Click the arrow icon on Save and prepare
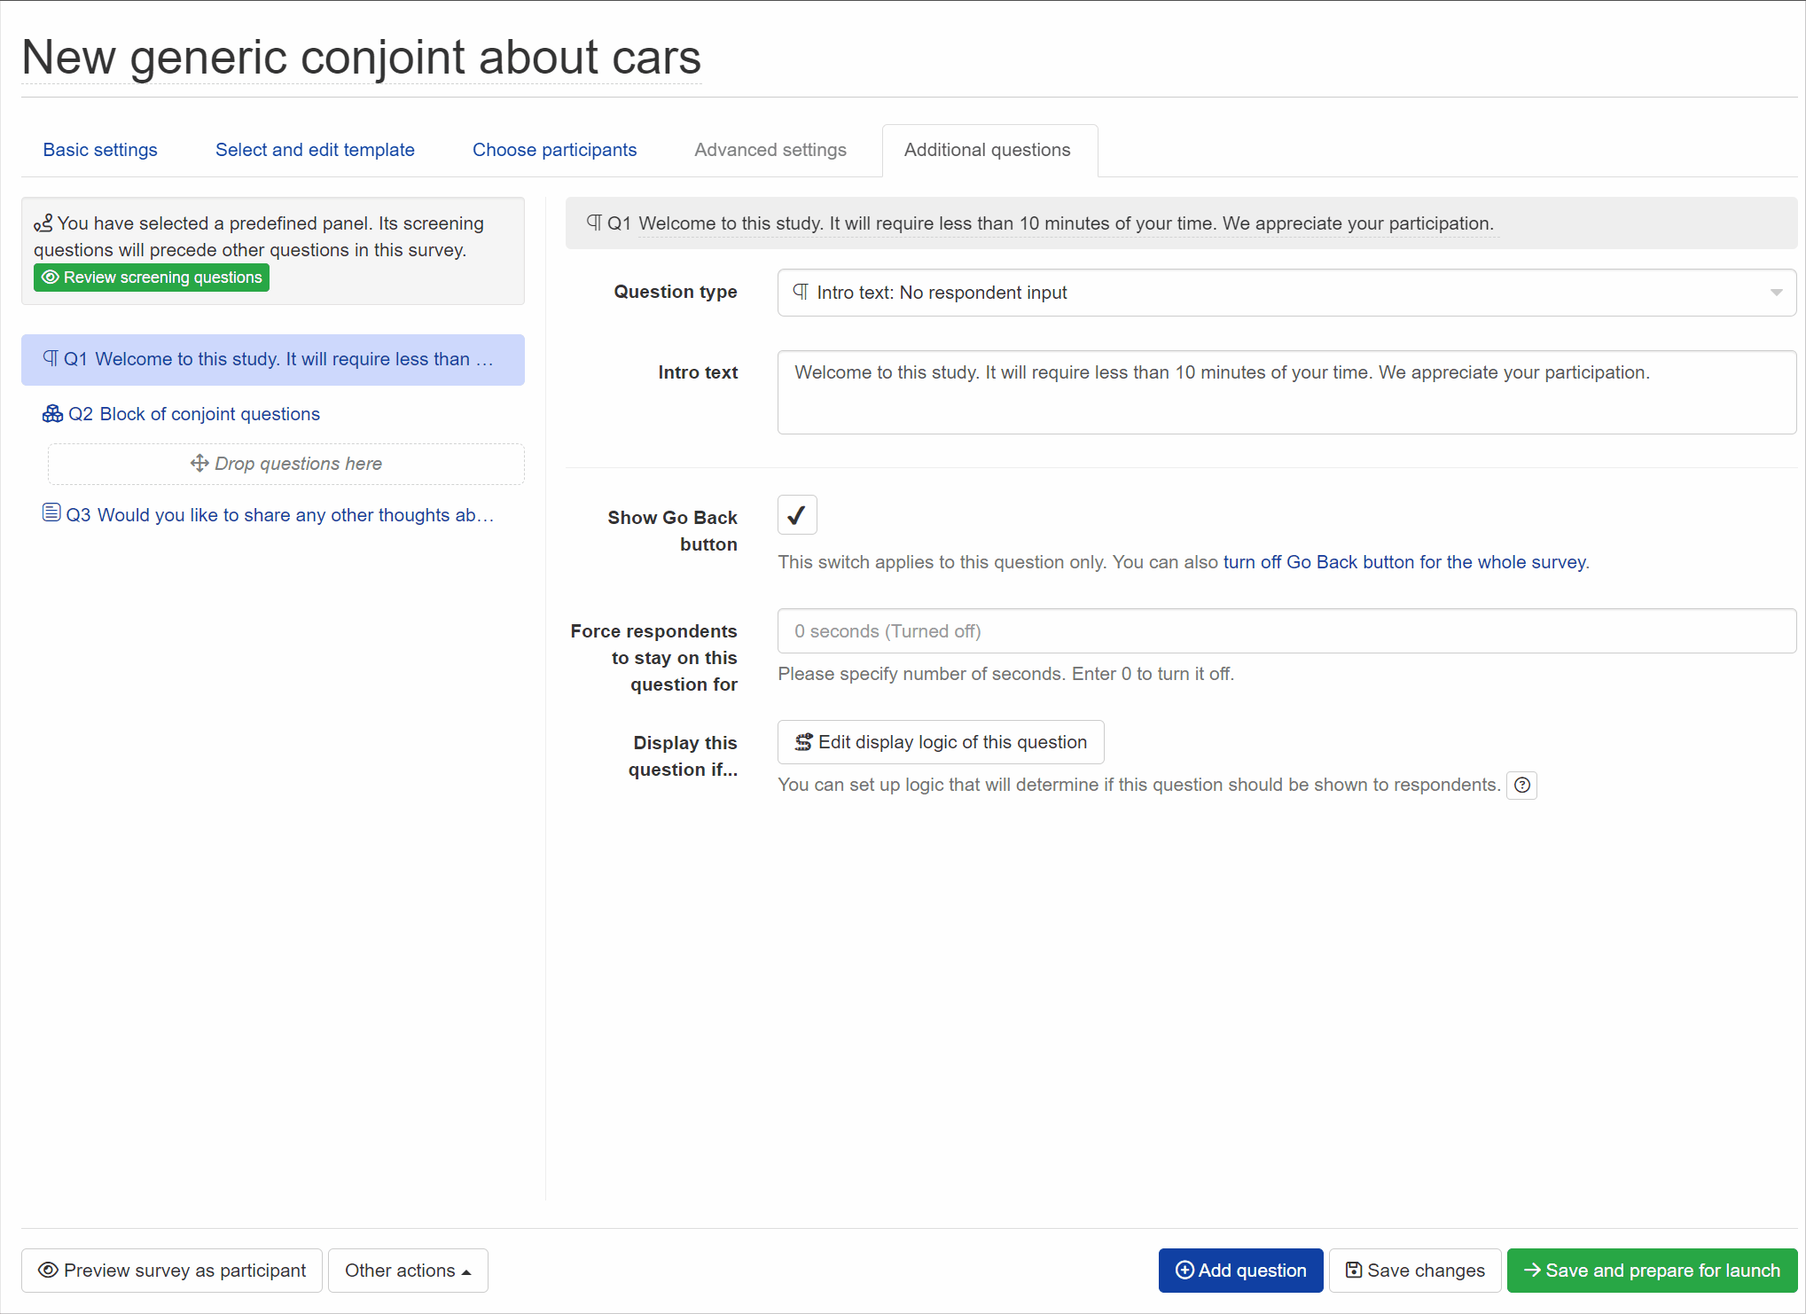Screen dimensions: 1806x1314 coord(1532,1270)
